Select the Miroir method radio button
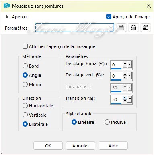Viewport: 154px width, 155px height. click(25, 85)
